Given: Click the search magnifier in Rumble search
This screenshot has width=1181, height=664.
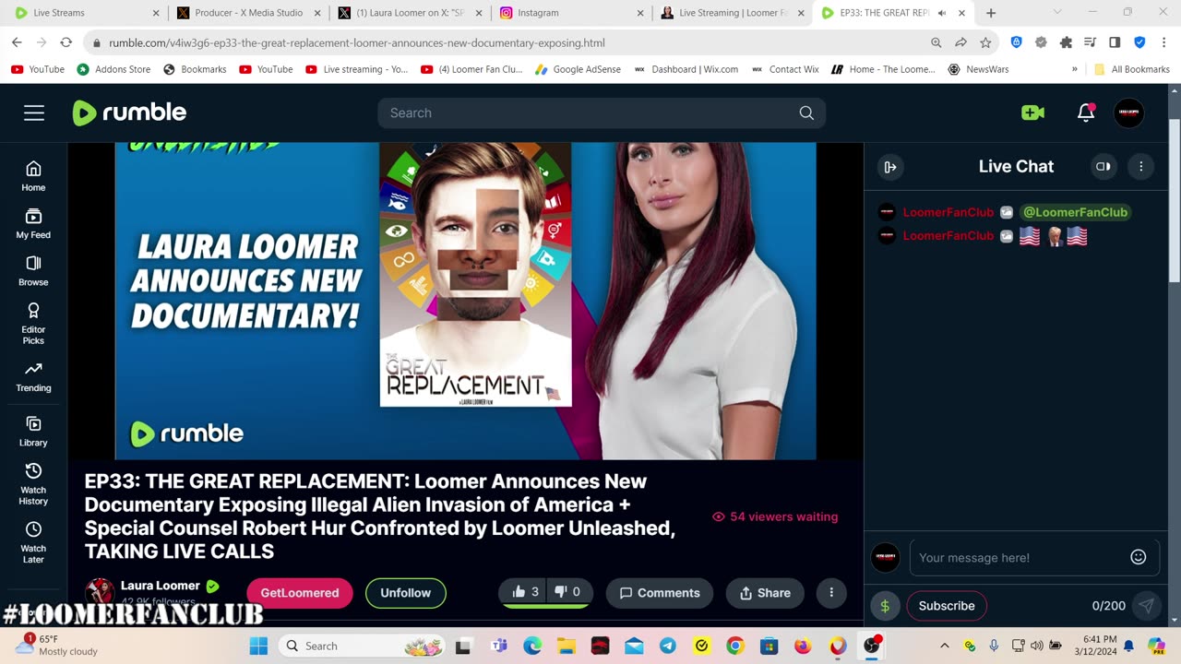Looking at the screenshot, I should pyautogui.click(x=806, y=113).
